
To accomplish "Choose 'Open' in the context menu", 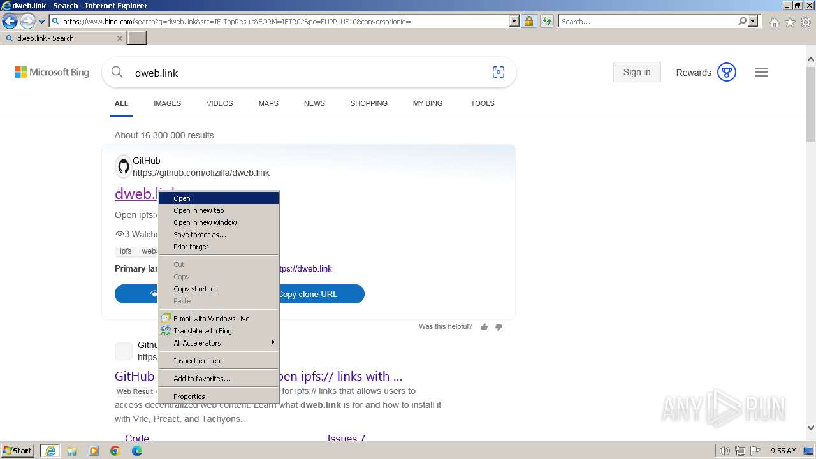I will (x=219, y=198).
